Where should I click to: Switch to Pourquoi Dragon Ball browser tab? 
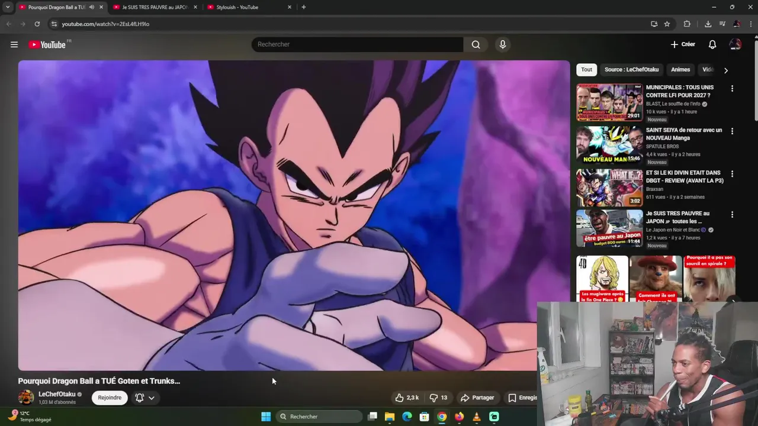[56, 7]
